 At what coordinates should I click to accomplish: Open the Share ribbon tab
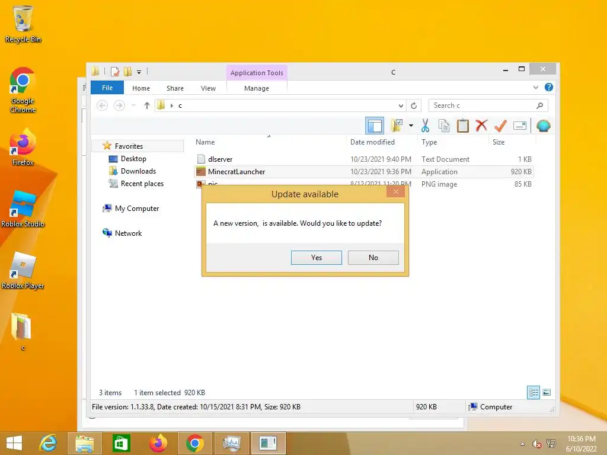(175, 88)
